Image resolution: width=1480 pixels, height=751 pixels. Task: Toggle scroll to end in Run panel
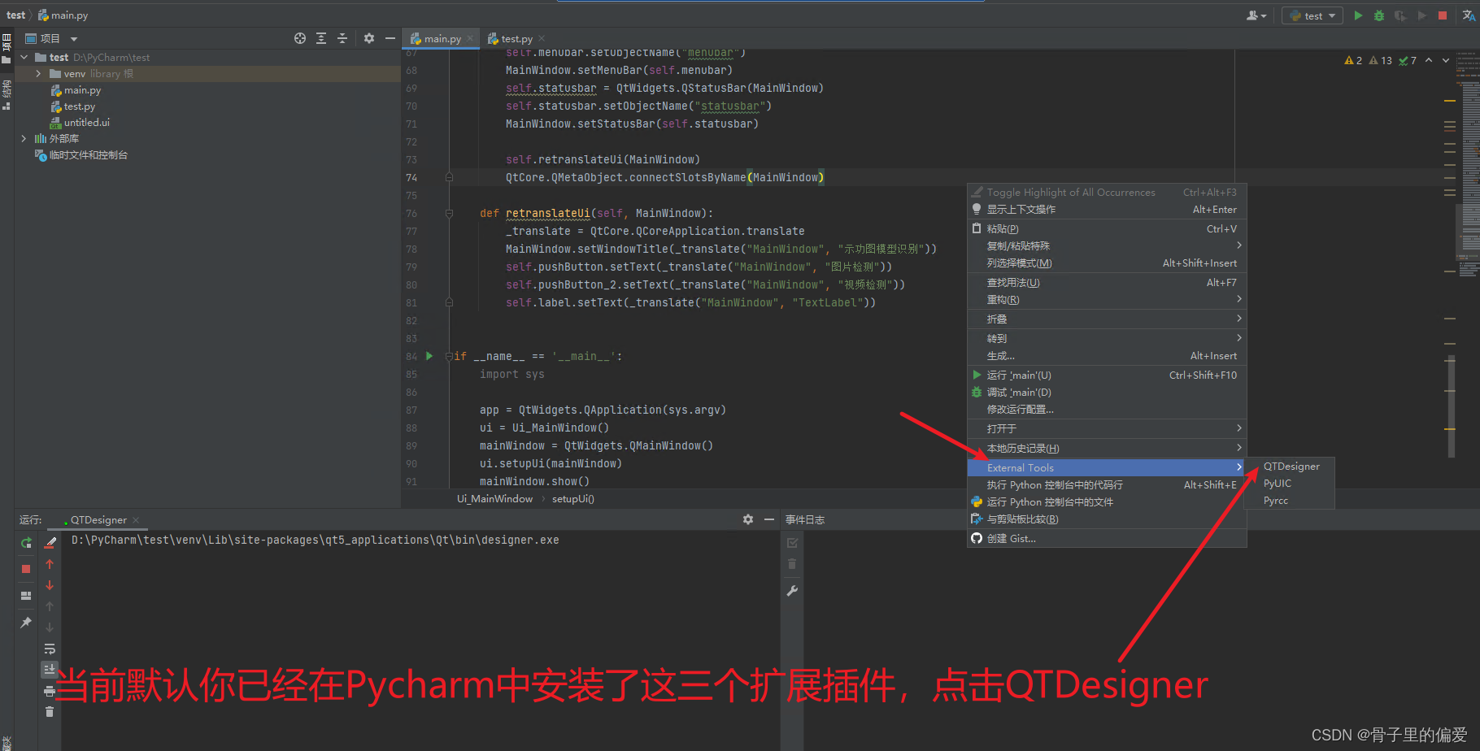[x=50, y=669]
